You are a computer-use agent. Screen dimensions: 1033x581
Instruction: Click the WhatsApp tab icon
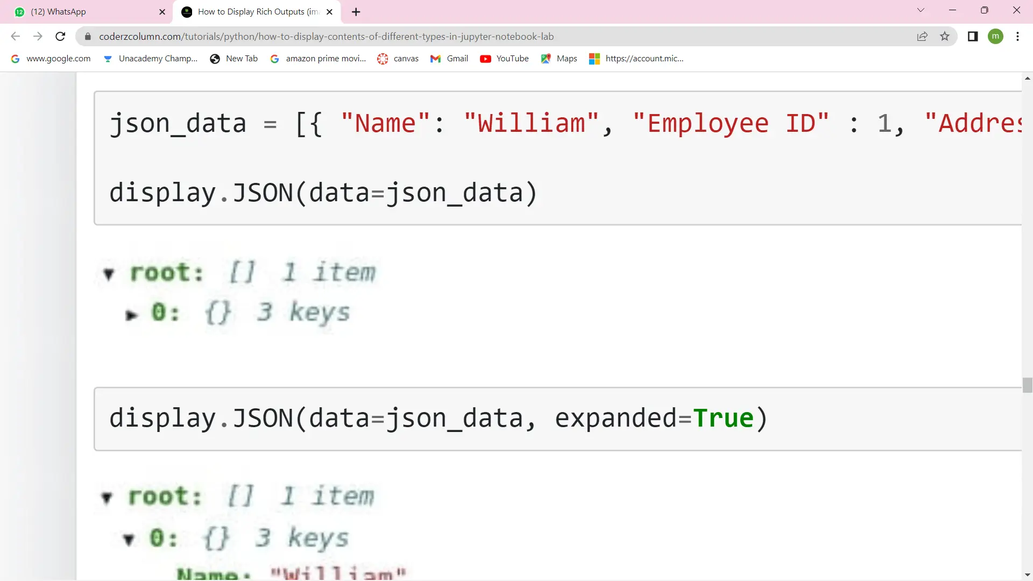coord(19,11)
